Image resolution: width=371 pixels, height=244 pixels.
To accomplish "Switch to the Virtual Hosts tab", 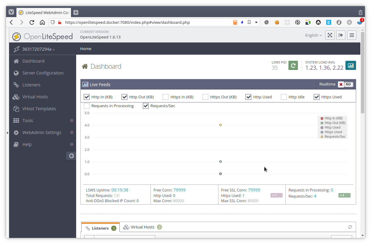I will click(142, 227).
